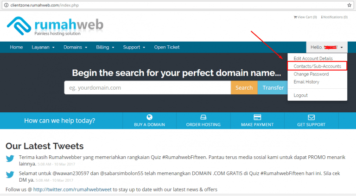The image size is (356, 196).
Task: Click the 'Our Latest Tweets' heading
Action: pos(44,146)
